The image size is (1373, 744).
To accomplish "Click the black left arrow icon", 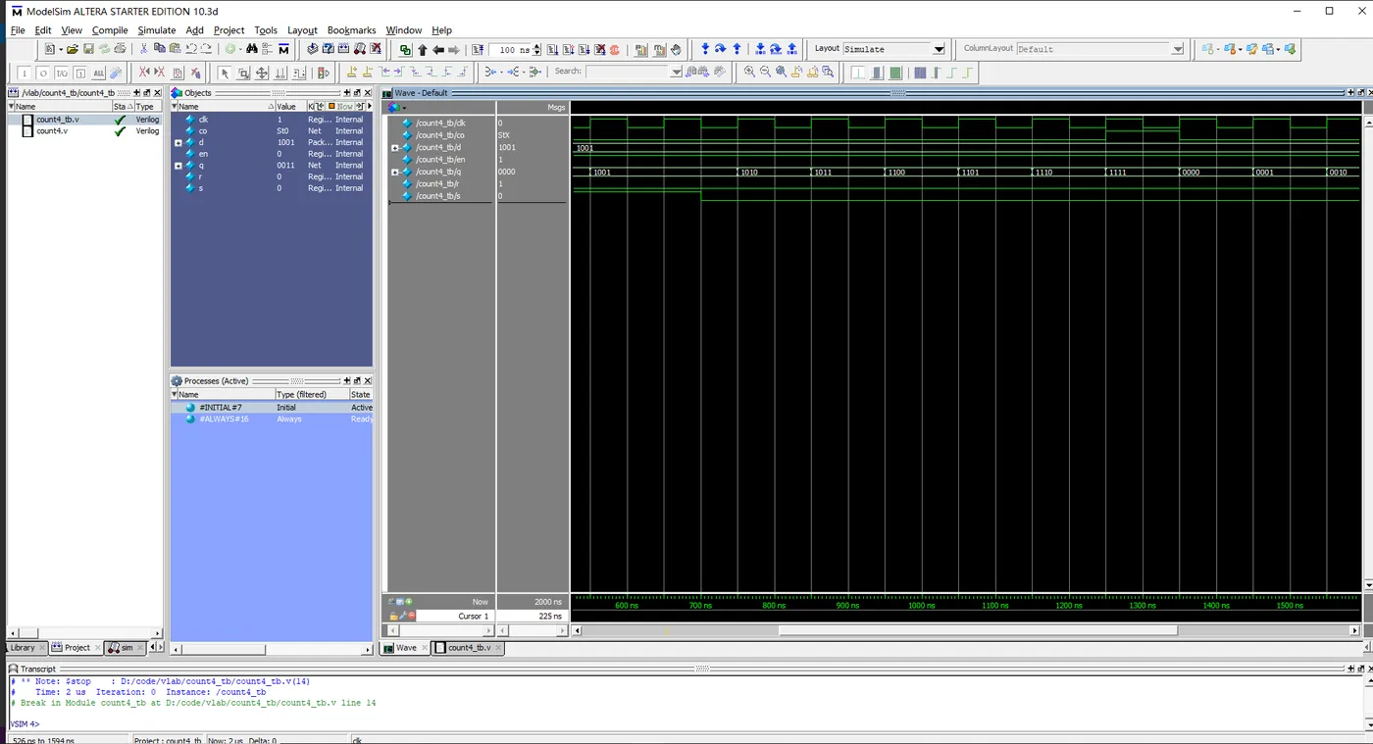I will 438,49.
